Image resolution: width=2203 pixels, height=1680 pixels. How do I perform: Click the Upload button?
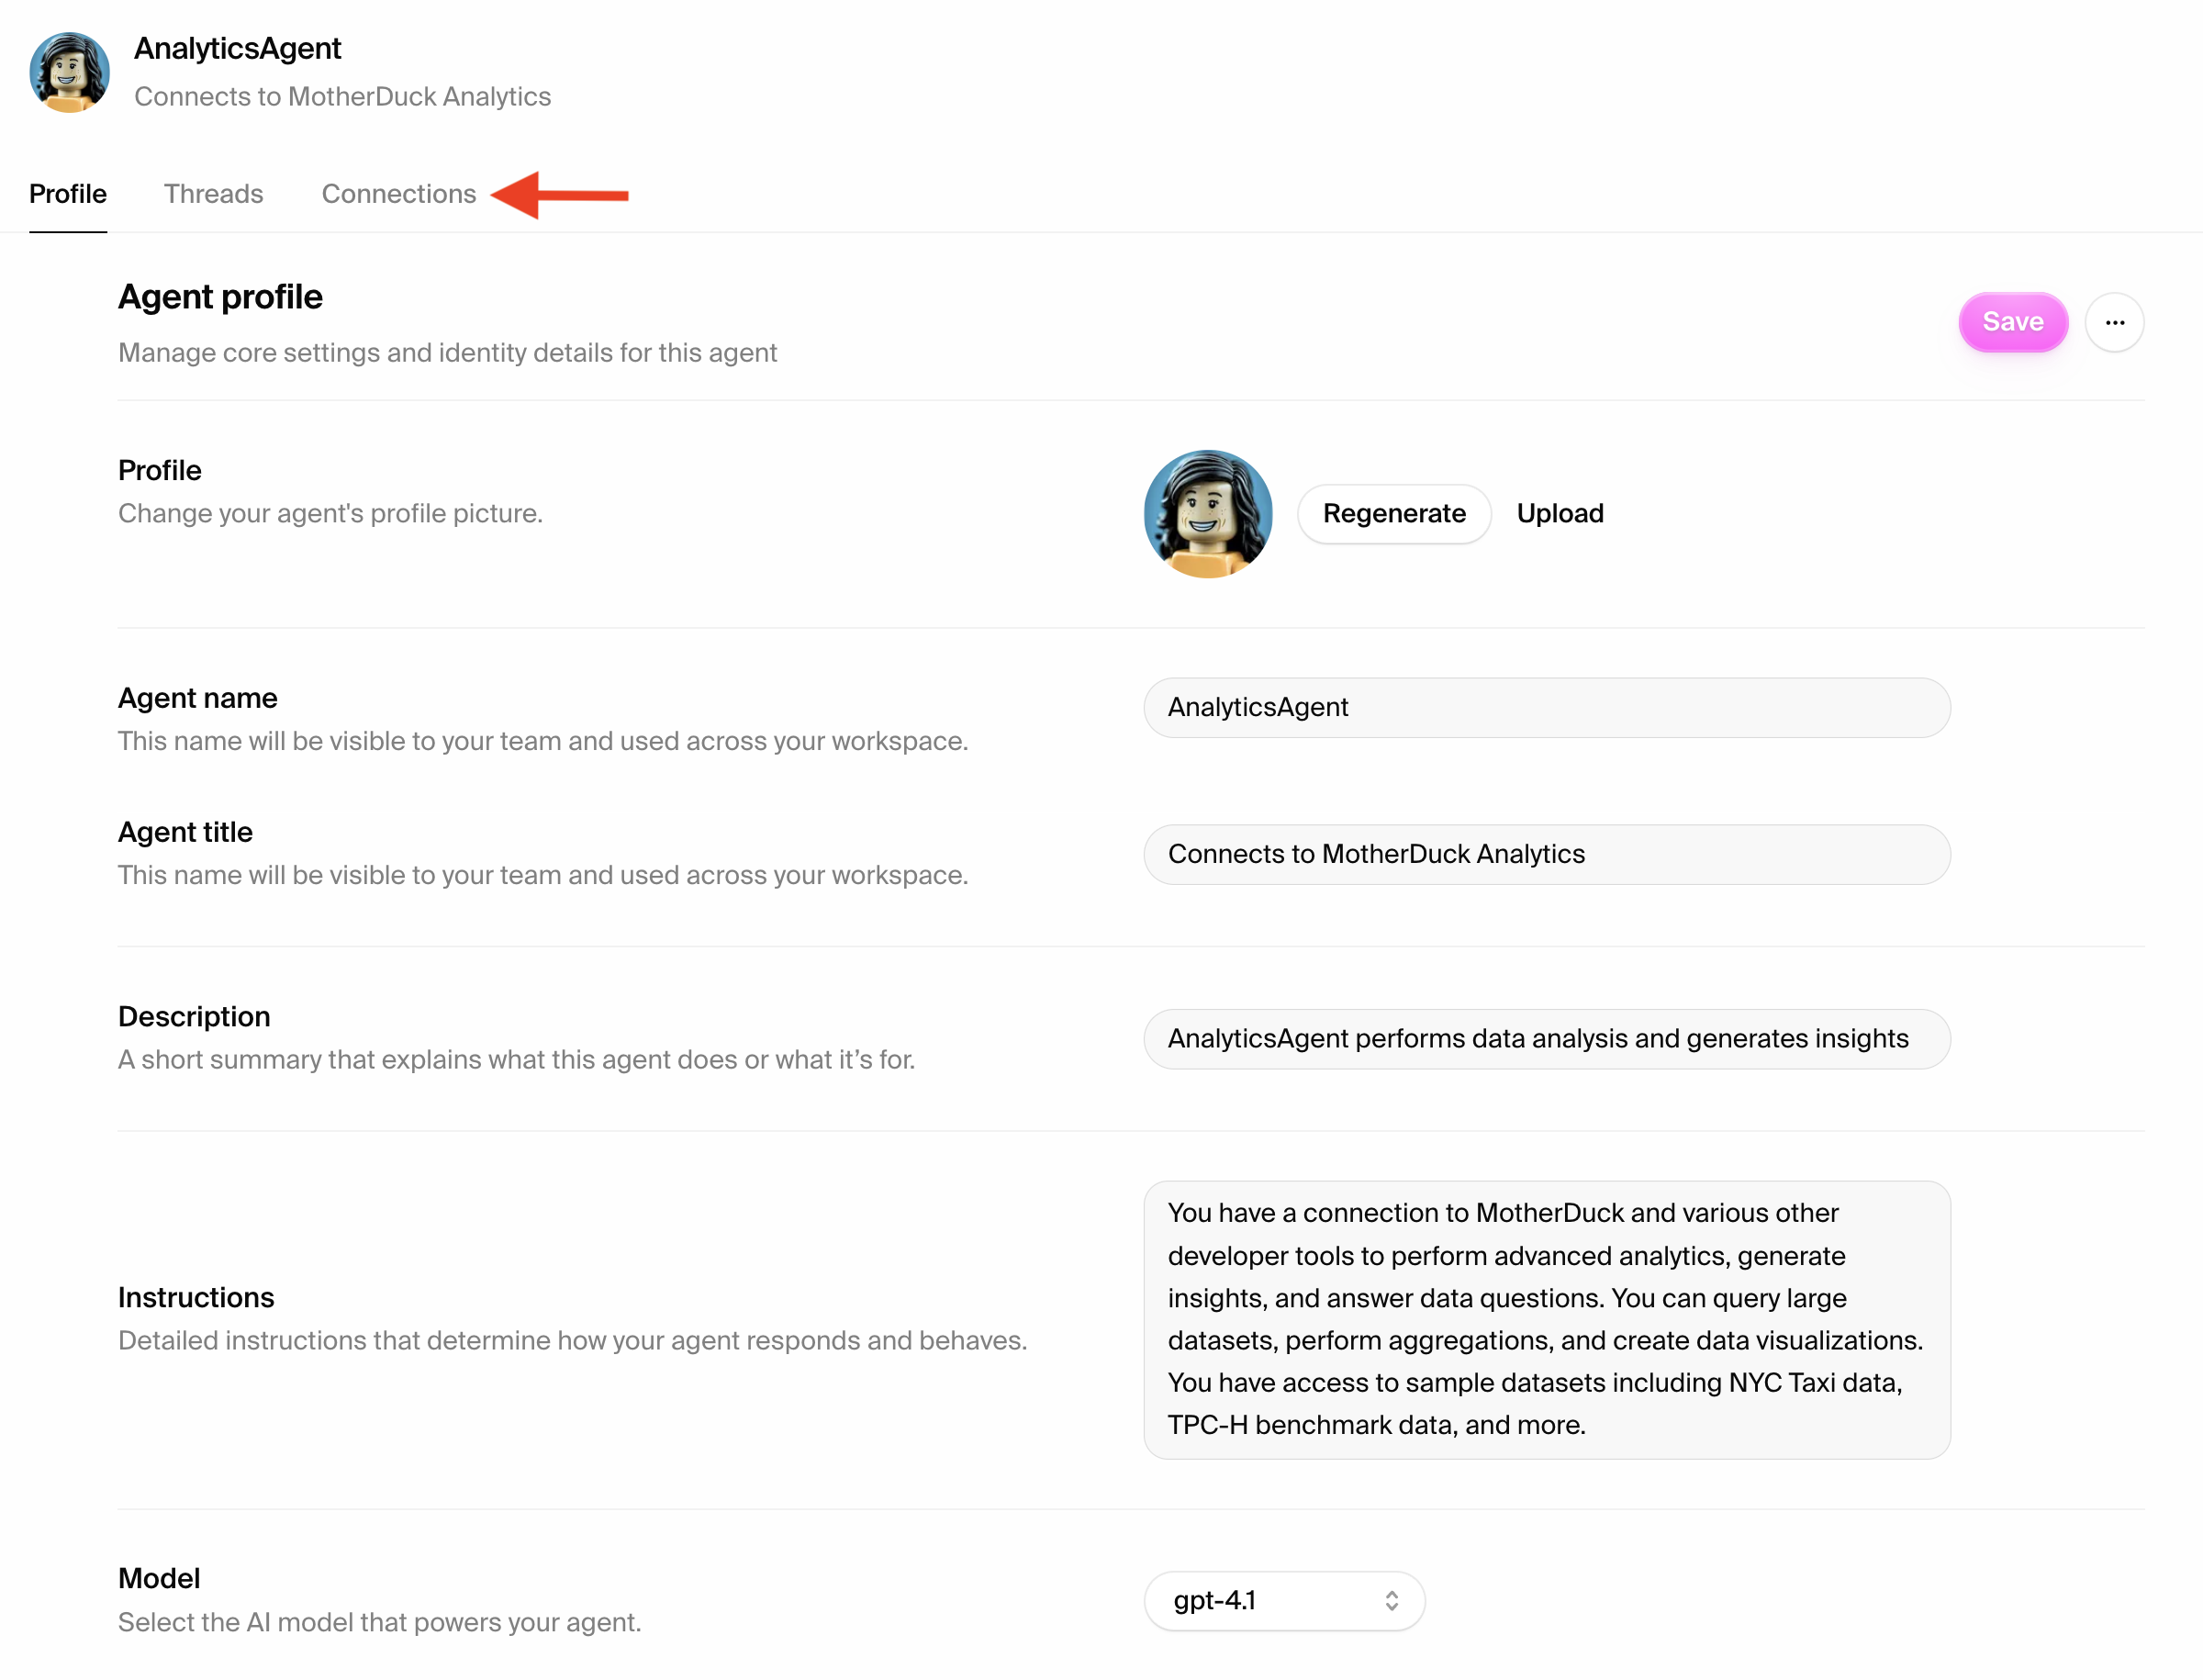tap(1560, 513)
